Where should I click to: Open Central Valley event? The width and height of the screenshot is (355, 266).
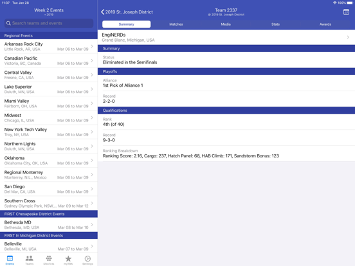49,75
